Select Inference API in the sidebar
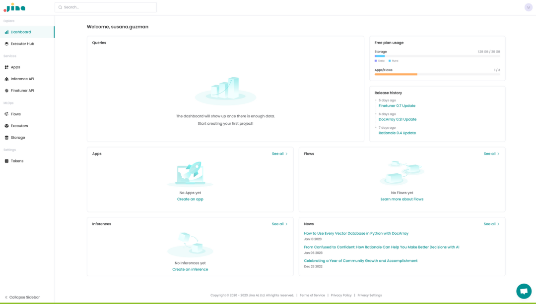Image resolution: width=536 pixels, height=304 pixels. pos(27,79)
